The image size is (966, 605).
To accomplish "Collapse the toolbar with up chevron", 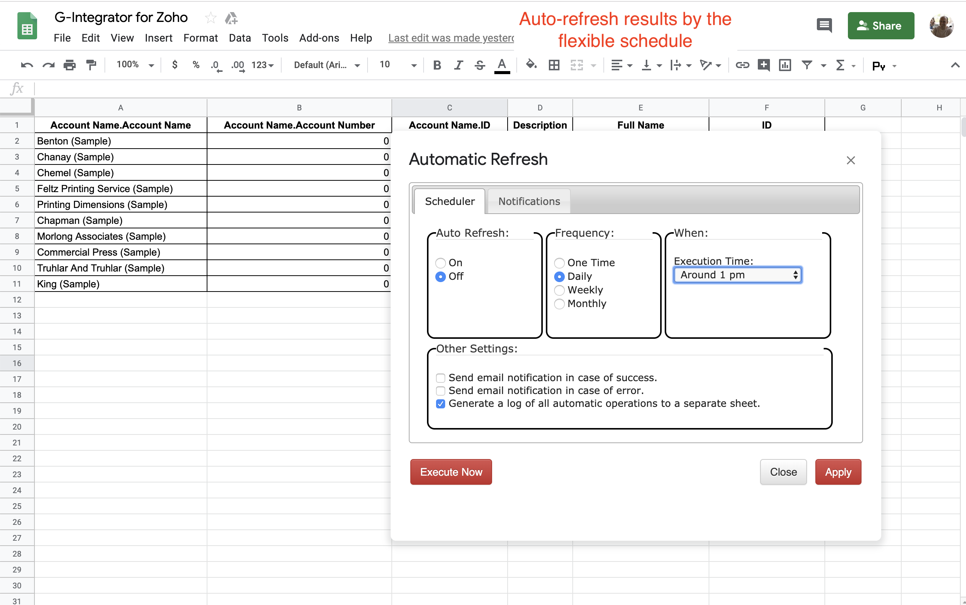I will [955, 65].
